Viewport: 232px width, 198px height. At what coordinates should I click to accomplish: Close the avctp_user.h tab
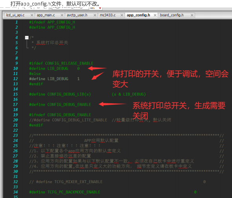(x=95, y=15)
